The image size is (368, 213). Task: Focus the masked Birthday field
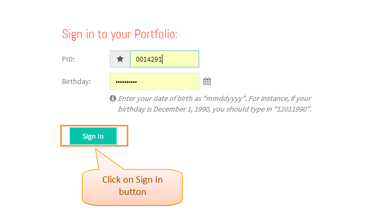(154, 81)
